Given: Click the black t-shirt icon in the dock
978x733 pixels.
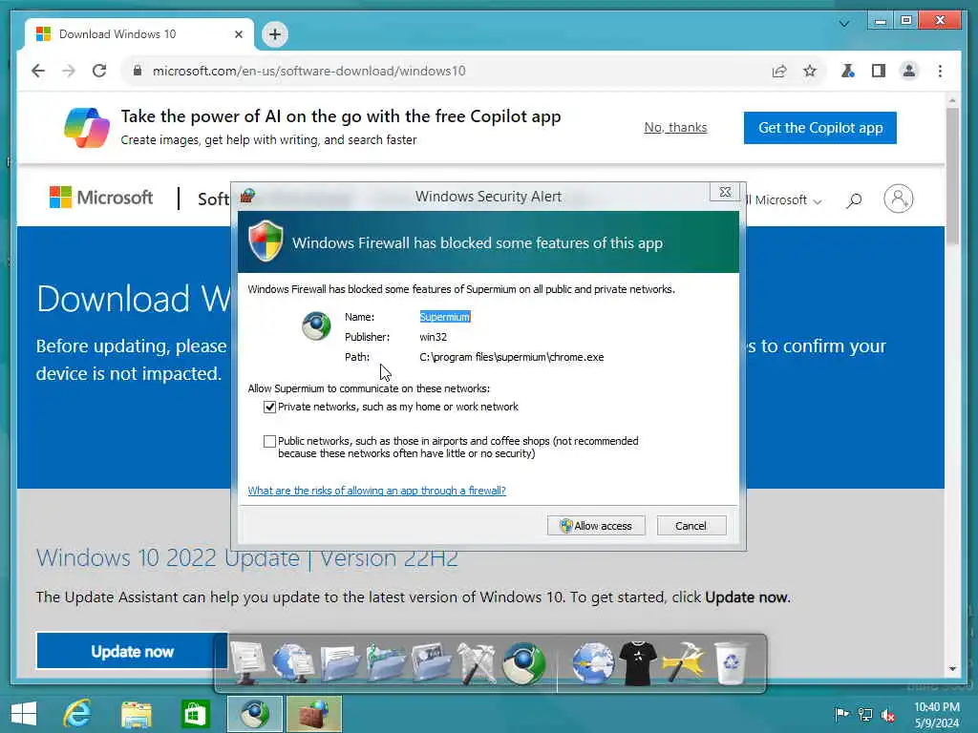Looking at the screenshot, I should coord(637,663).
